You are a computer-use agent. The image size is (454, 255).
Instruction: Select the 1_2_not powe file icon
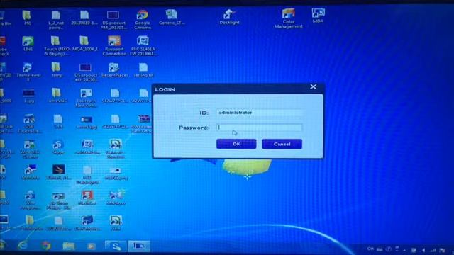tap(56, 20)
